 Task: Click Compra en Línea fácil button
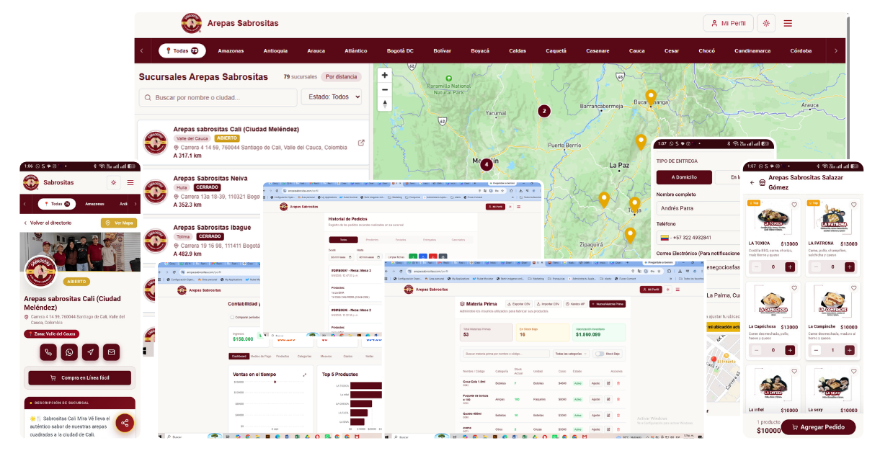coord(80,377)
